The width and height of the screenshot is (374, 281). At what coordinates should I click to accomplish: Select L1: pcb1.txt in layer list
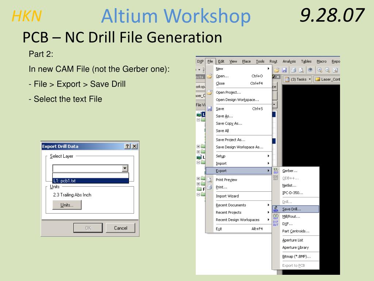pos(91,181)
